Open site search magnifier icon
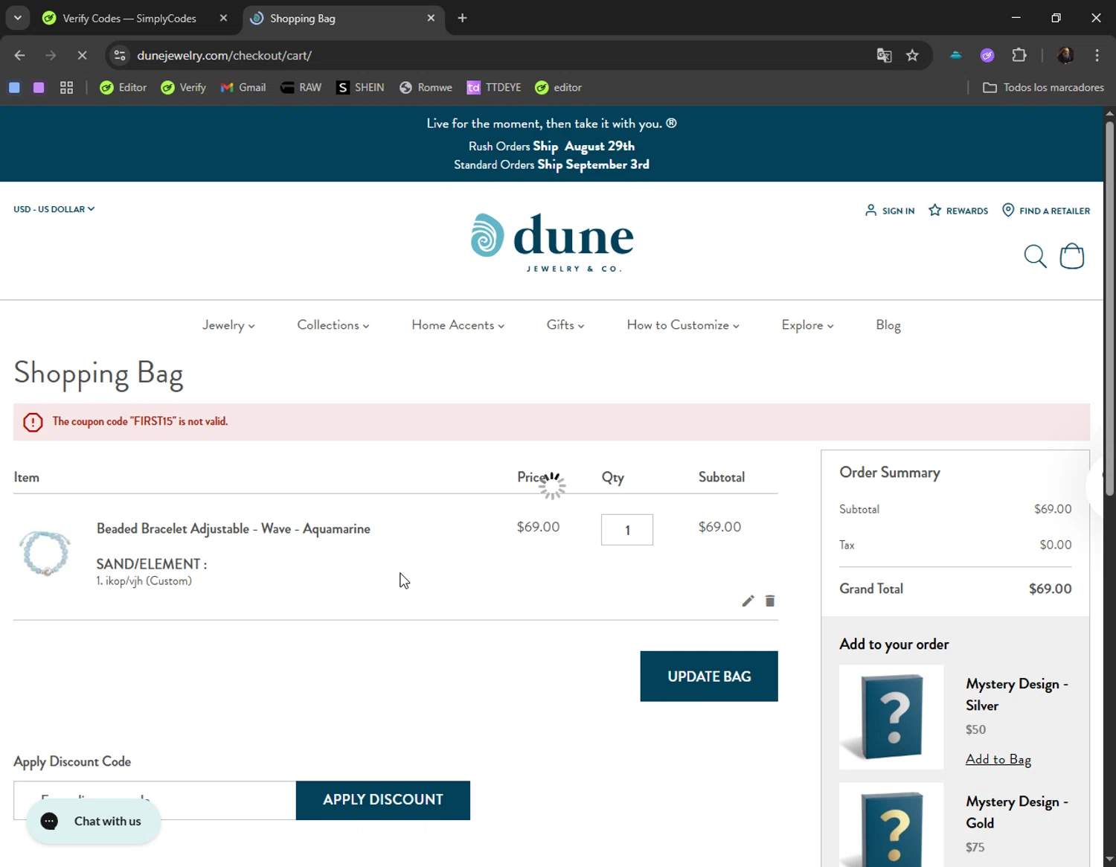This screenshot has width=1116, height=867. pos(1035,256)
